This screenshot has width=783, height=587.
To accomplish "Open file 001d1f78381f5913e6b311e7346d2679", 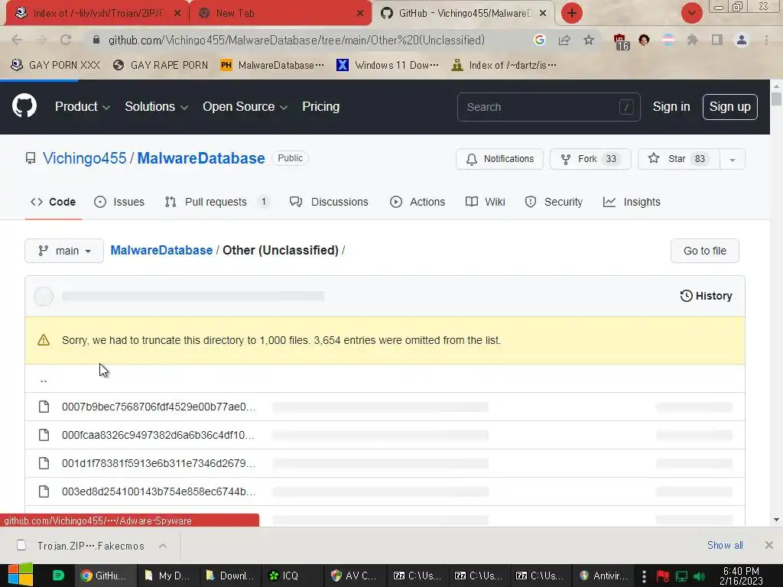I will pyautogui.click(x=159, y=463).
